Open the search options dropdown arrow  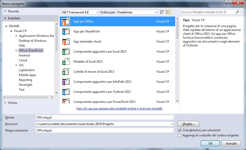[x=241, y=12]
